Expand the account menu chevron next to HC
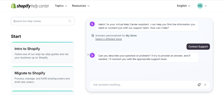This screenshot has width=224, height=95. [x=206, y=6]
